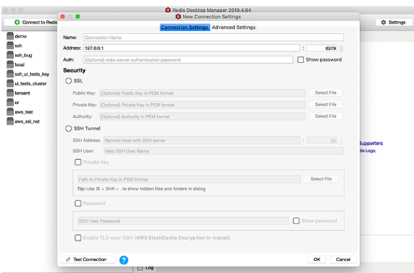The width and height of the screenshot is (414, 273).
Task: Click the cr connection database icon
Action: coord(10,102)
